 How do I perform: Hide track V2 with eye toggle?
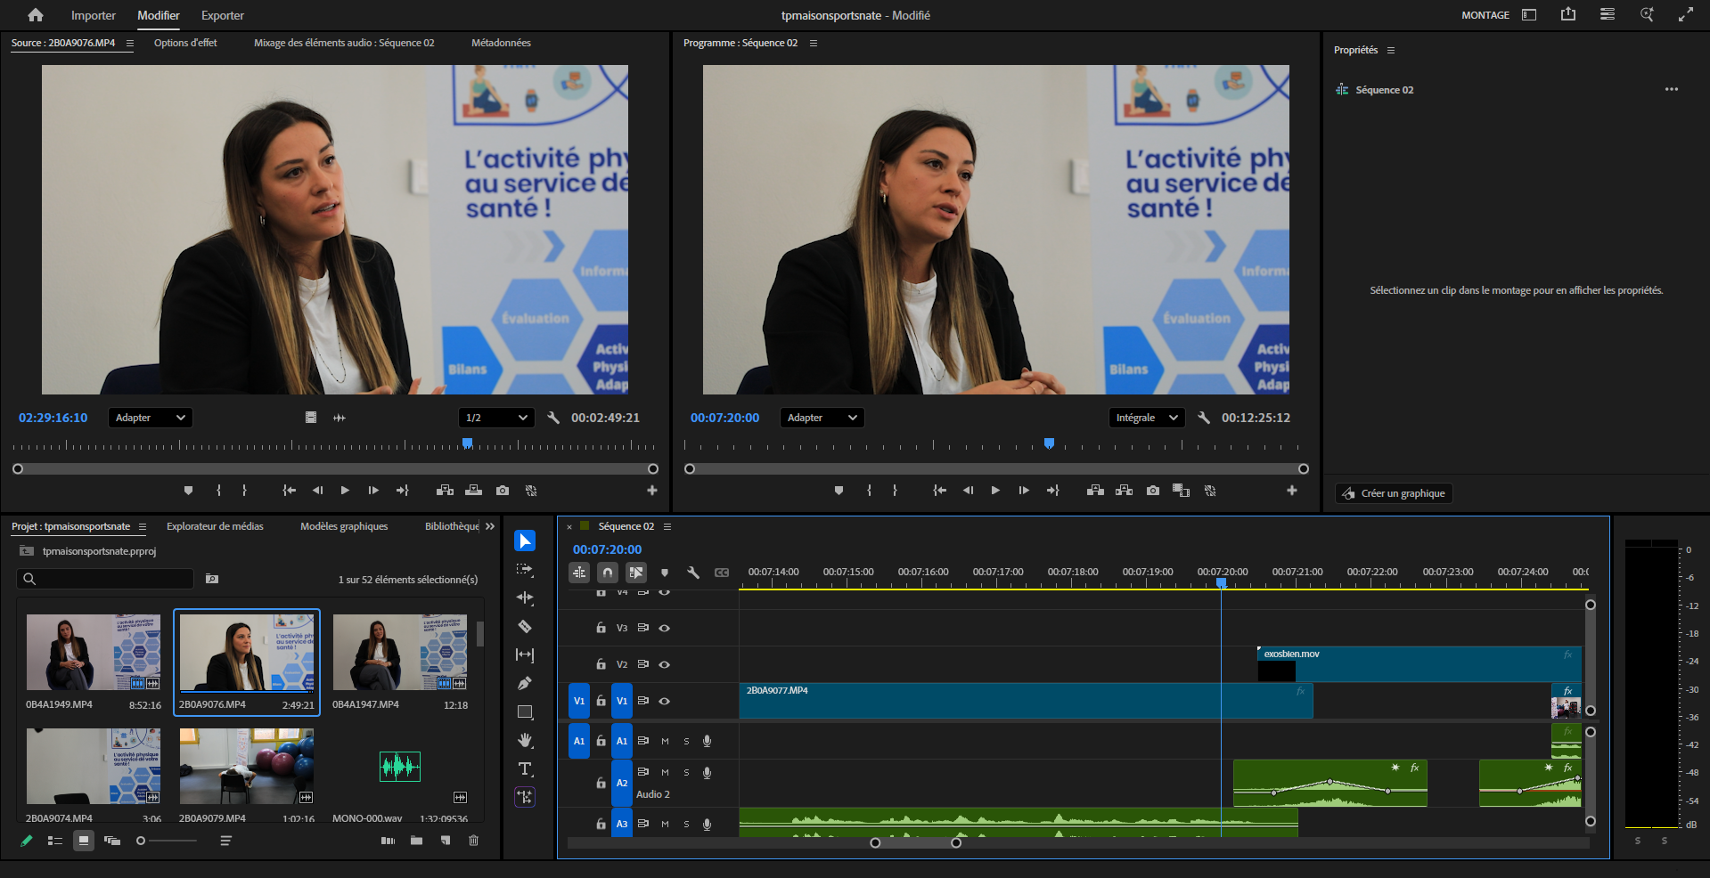click(664, 664)
